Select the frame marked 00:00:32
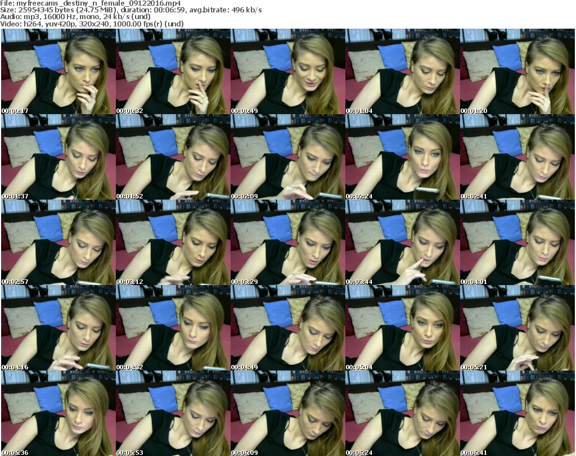This screenshot has width=576, height=456. pyautogui.click(x=172, y=71)
